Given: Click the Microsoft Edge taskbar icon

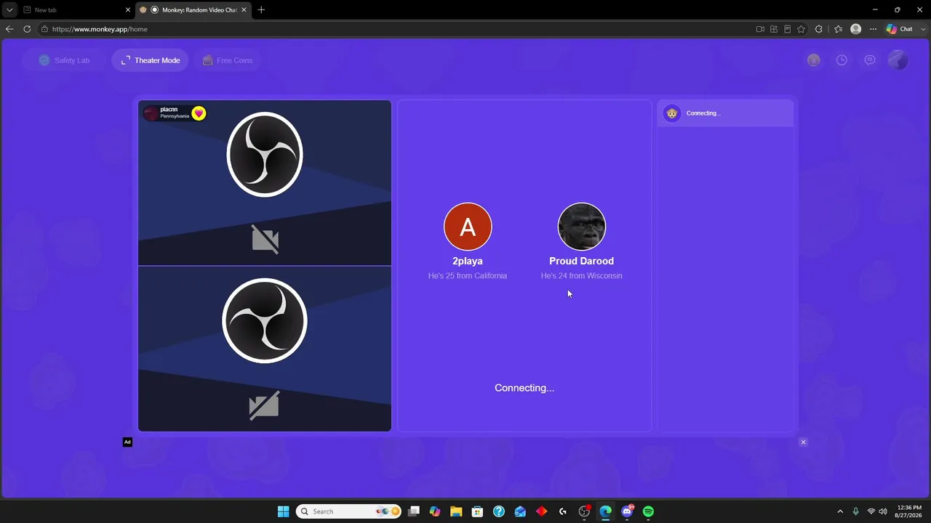Looking at the screenshot, I should click(x=605, y=511).
